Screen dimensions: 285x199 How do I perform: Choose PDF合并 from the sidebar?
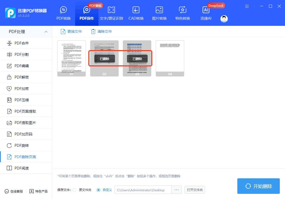[x=22, y=43]
